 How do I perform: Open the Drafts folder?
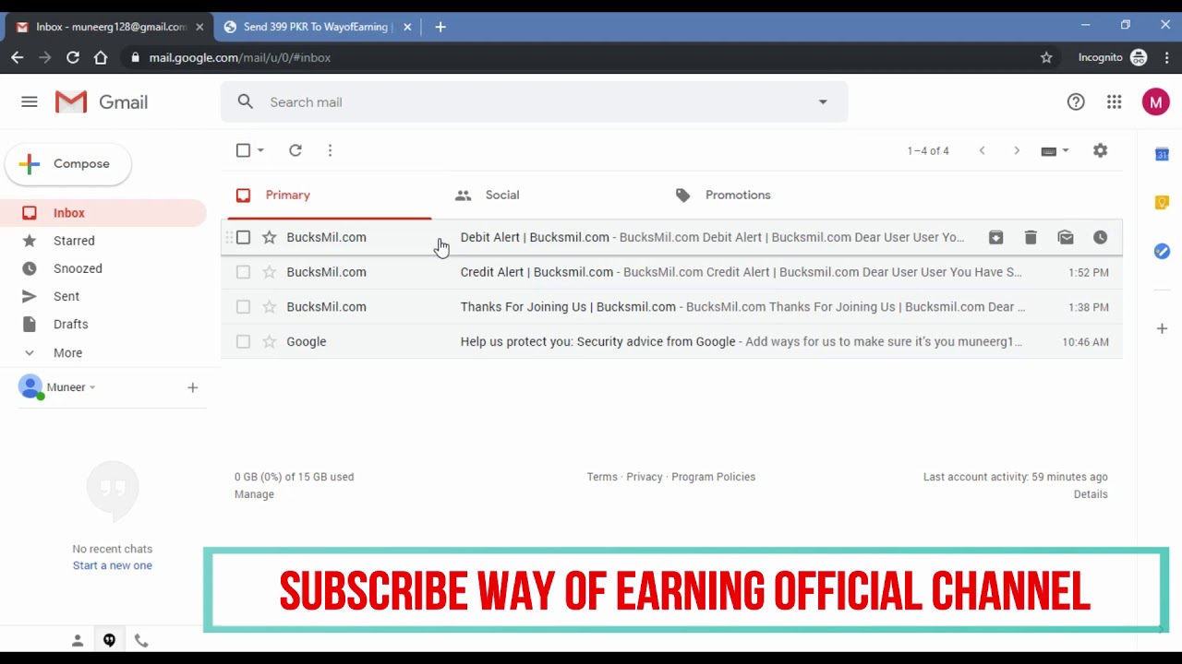point(70,325)
